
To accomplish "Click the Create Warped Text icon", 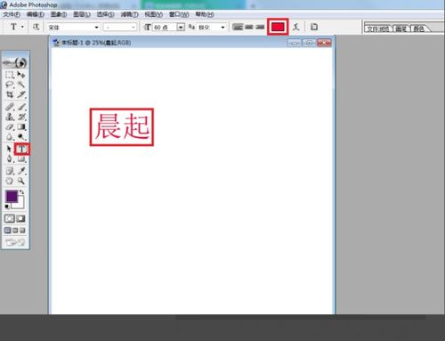I will point(295,27).
